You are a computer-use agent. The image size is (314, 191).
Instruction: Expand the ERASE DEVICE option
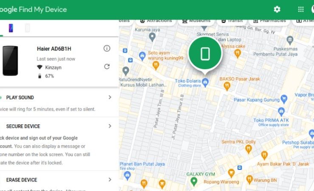[x=110, y=180]
